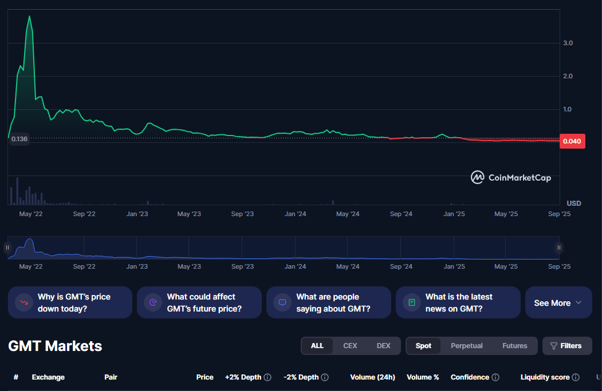Click the 0.136 starting price label
The width and height of the screenshot is (602, 391).
click(x=19, y=139)
